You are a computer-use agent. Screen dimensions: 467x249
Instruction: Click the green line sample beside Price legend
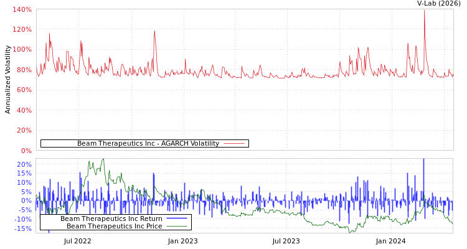176,226
